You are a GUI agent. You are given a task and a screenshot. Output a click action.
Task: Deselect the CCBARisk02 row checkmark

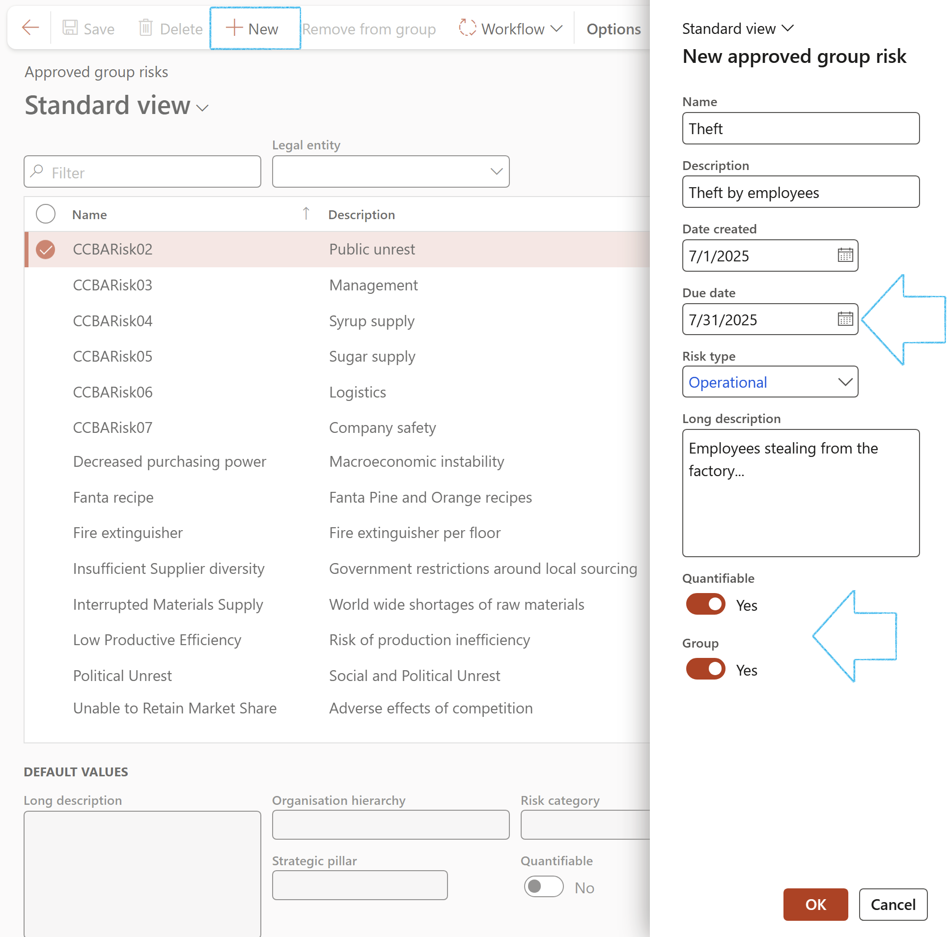pyautogui.click(x=46, y=250)
